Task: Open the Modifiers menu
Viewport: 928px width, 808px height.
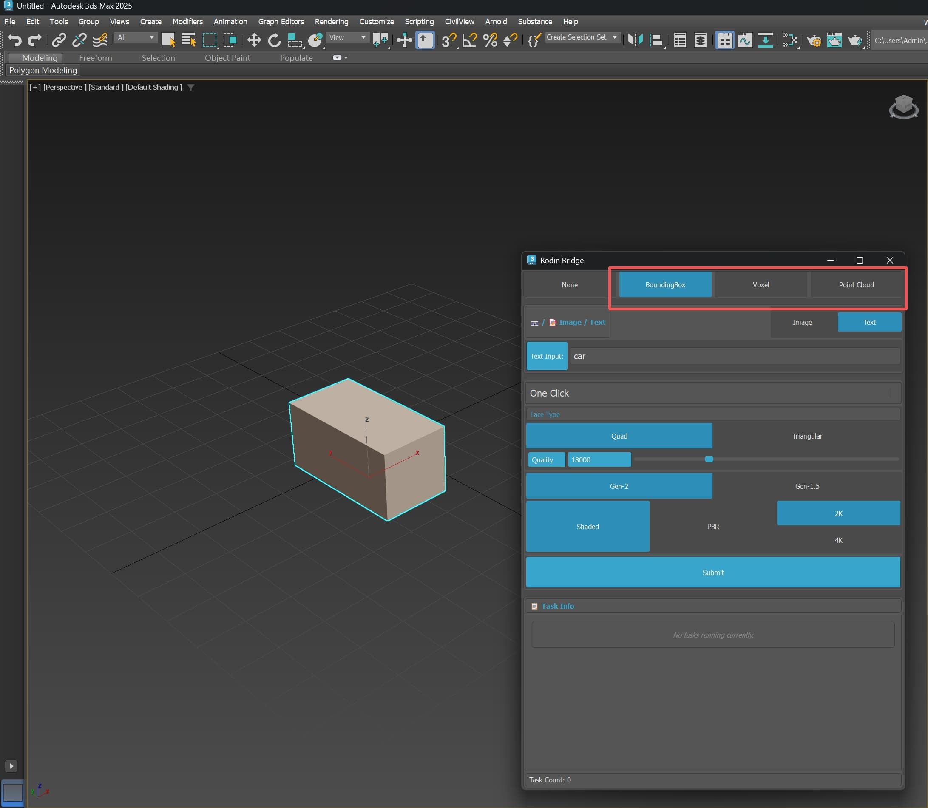Action: click(x=187, y=22)
